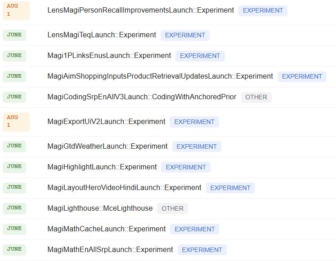Click the OTHER tag next to MagiCodingSrpEnAllV3Launch

256,97
